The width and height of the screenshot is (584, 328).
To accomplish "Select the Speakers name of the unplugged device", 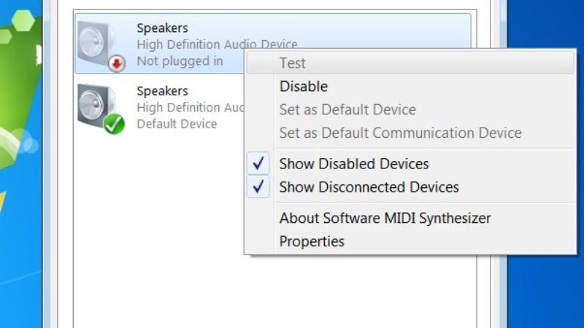I will (x=162, y=28).
